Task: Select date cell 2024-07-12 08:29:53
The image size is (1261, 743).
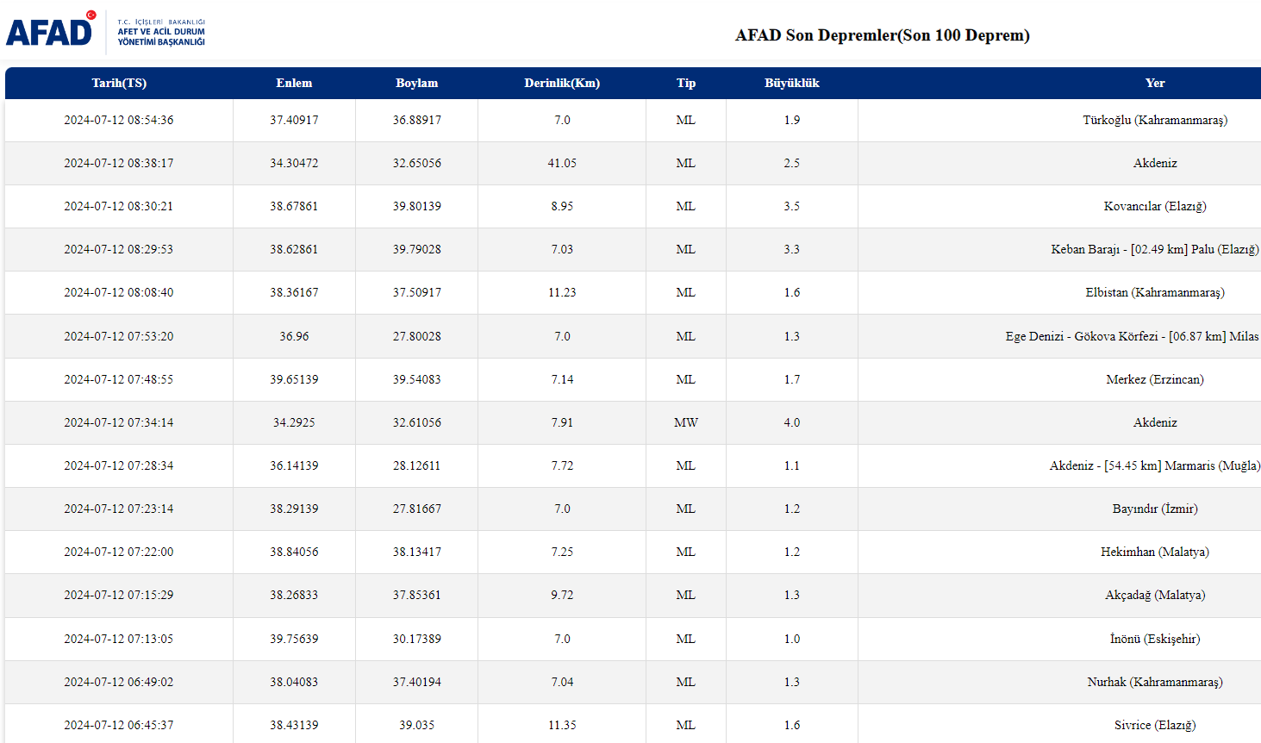Action: click(119, 249)
